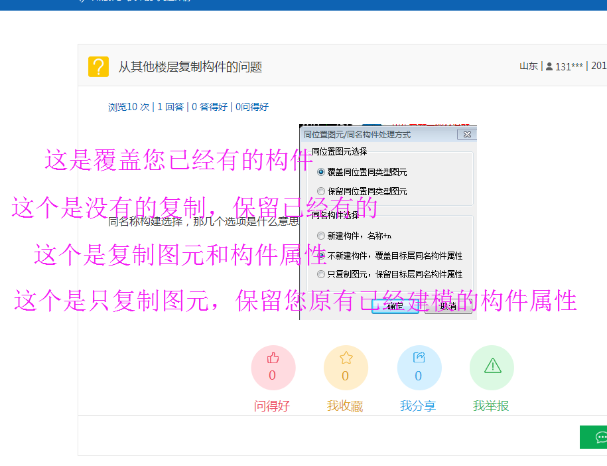
Task: Select 不新建构件，覆盖目标层同名构件属性 option
Action: click(320, 255)
